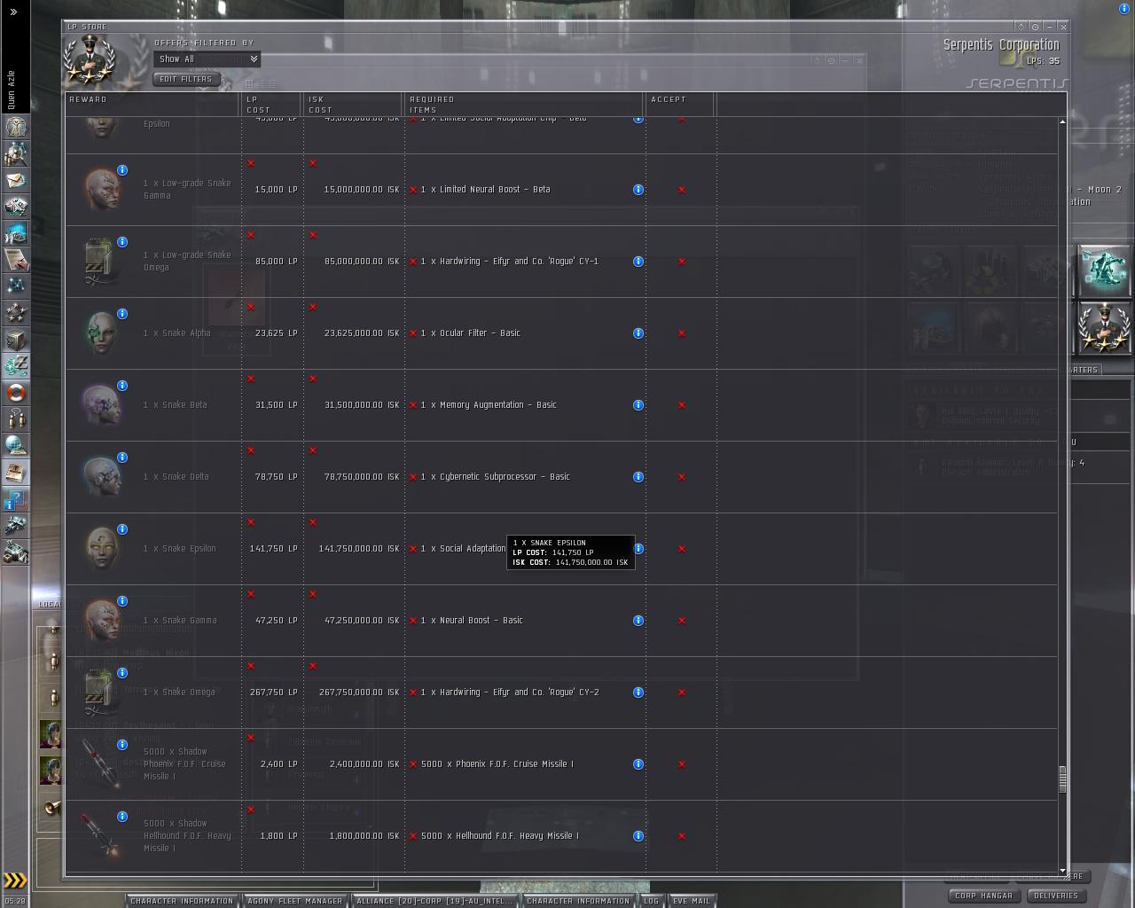
Task: Open the Corporation five-stars icon
Action: (x=16, y=313)
